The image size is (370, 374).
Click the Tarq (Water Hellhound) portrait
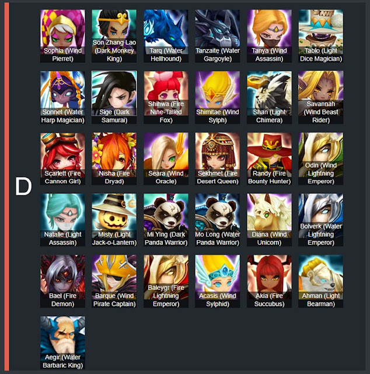(x=166, y=36)
